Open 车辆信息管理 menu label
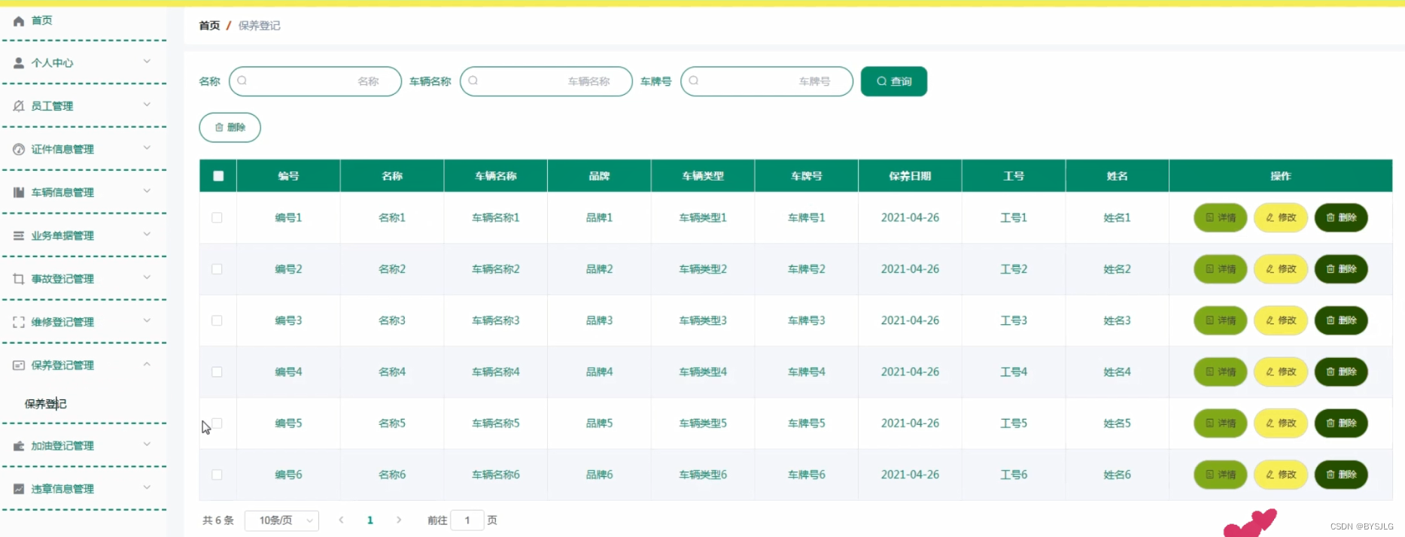This screenshot has height=537, width=1405. pos(62,193)
